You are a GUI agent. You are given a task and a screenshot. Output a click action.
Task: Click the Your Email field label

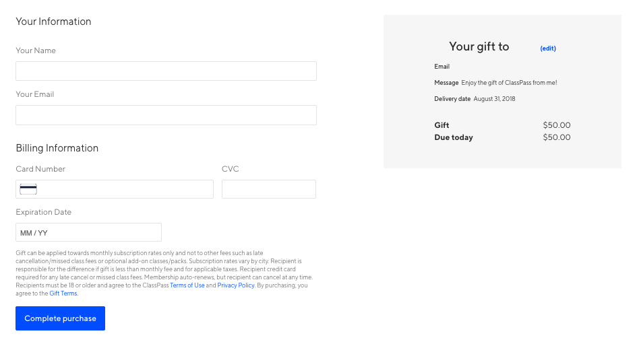coord(35,94)
